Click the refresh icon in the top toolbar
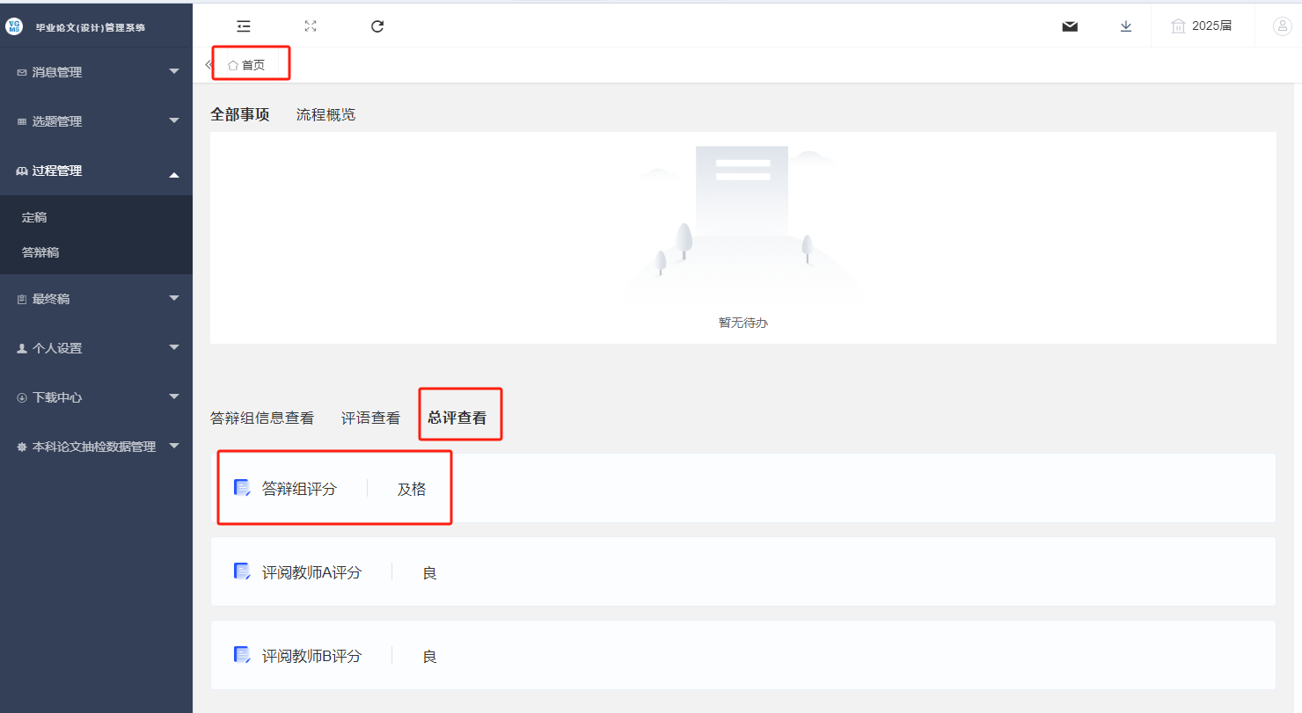 [x=377, y=26]
